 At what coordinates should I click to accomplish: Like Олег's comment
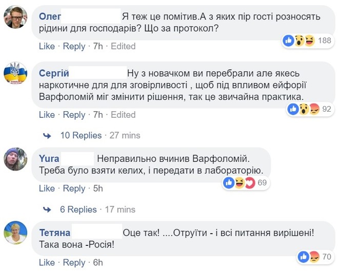47,46
